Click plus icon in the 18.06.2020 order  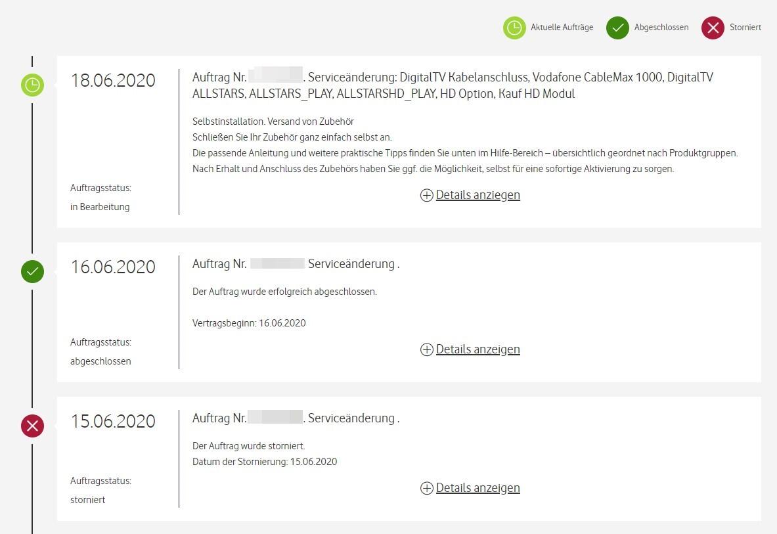click(x=426, y=195)
